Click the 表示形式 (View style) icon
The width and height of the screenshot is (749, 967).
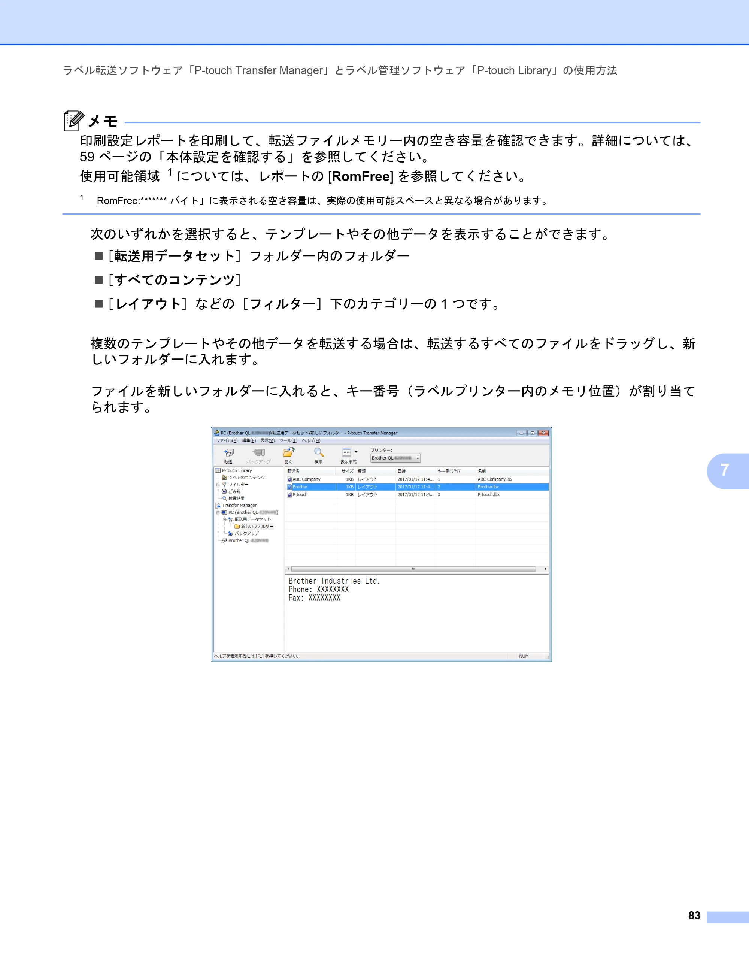tap(347, 452)
